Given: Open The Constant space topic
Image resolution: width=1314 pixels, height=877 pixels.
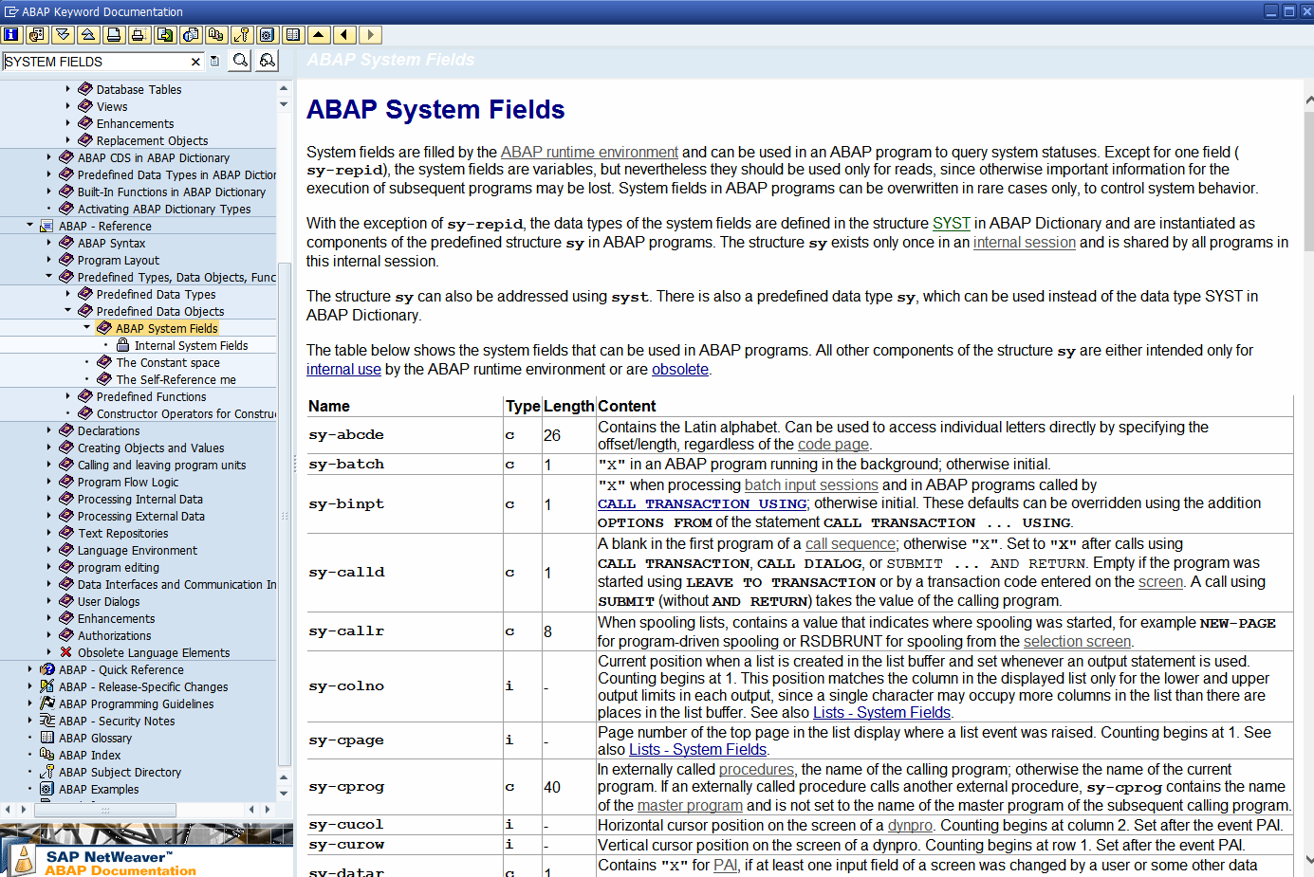Looking at the screenshot, I should coord(168,362).
